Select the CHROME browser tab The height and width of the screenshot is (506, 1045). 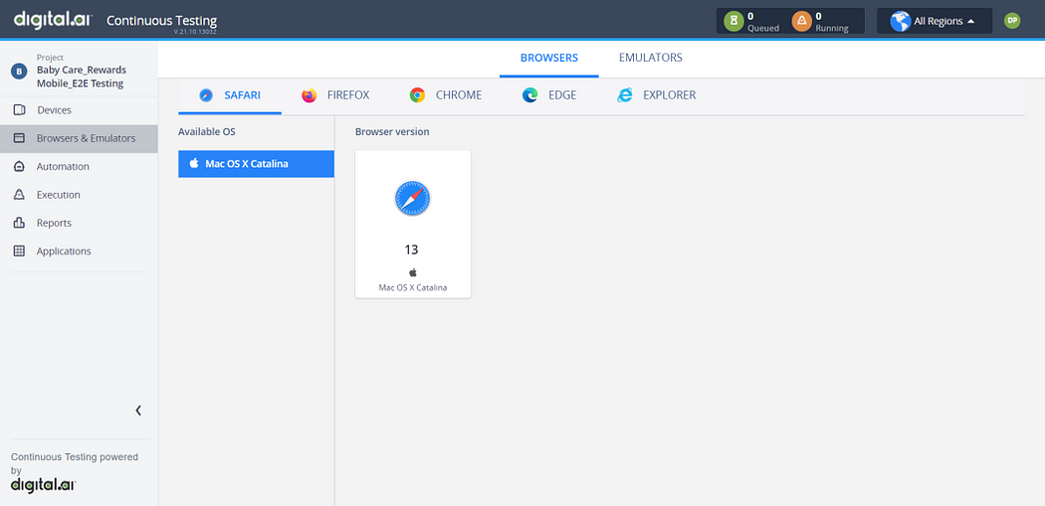(446, 95)
